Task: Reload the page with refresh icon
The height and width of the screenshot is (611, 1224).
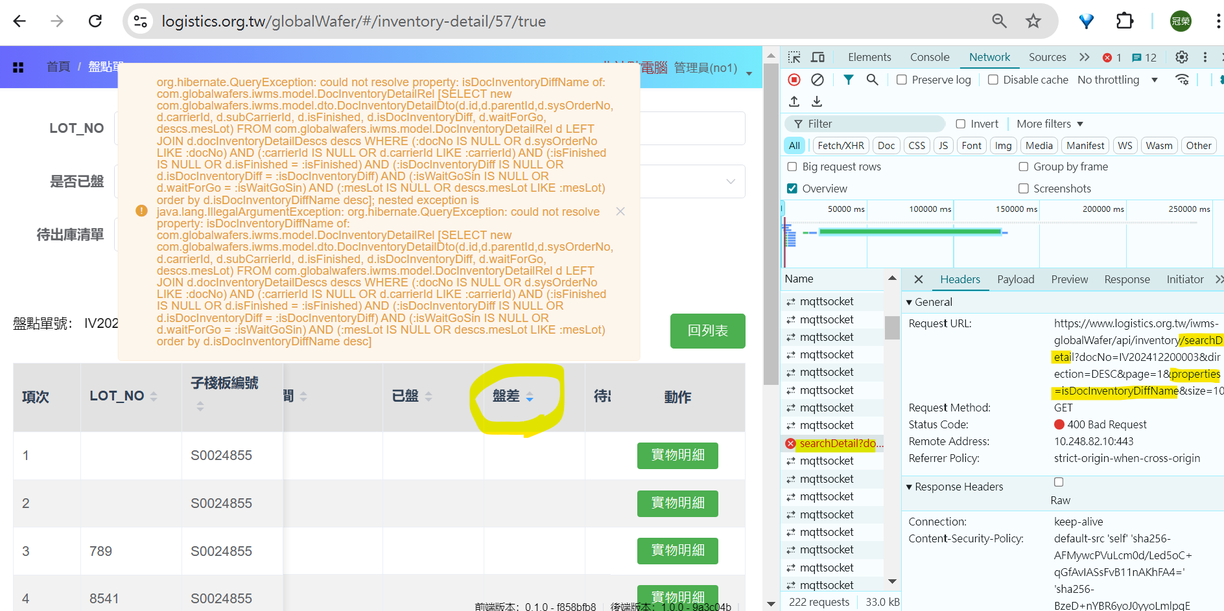Action: click(x=95, y=21)
